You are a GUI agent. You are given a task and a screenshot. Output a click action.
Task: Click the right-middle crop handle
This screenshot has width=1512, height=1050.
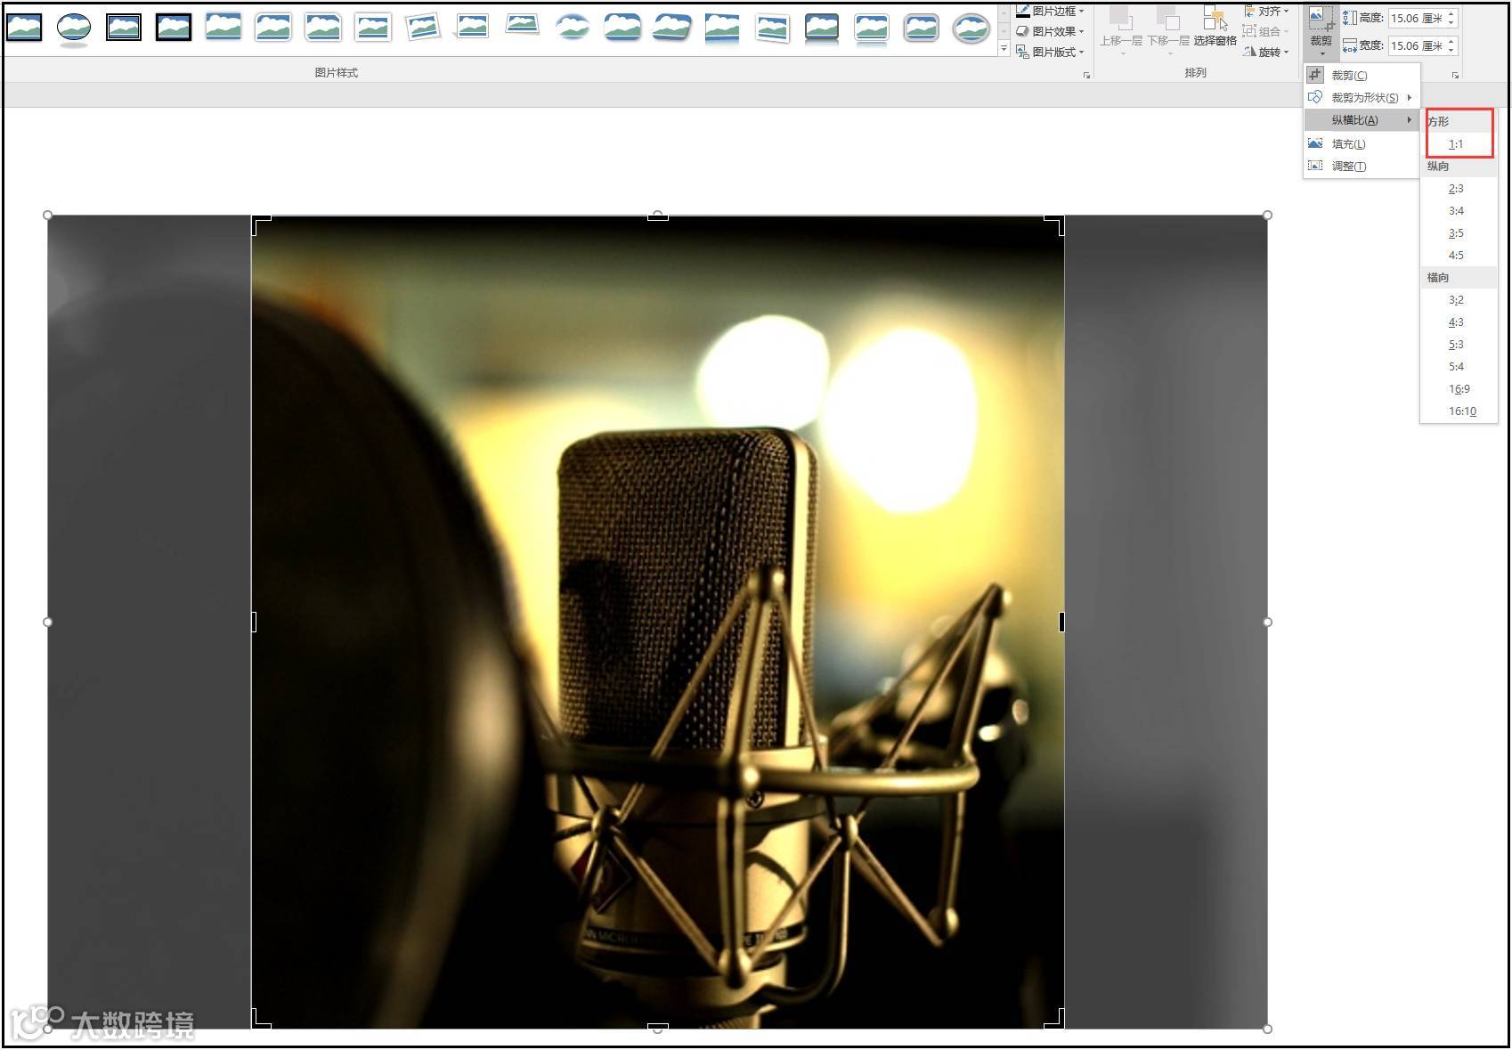(1061, 622)
